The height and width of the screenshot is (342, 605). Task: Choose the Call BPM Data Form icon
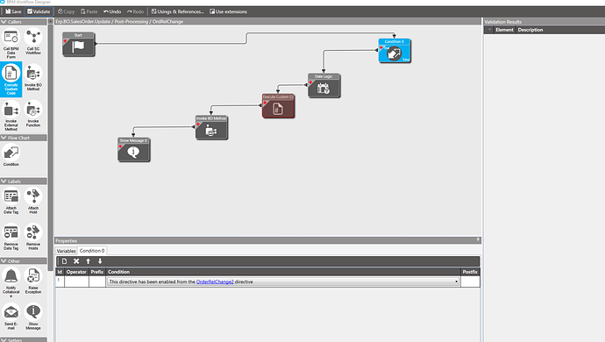[x=11, y=43]
